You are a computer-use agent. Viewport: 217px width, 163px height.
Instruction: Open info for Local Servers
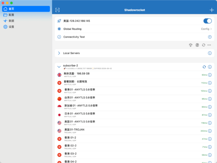click(210, 53)
